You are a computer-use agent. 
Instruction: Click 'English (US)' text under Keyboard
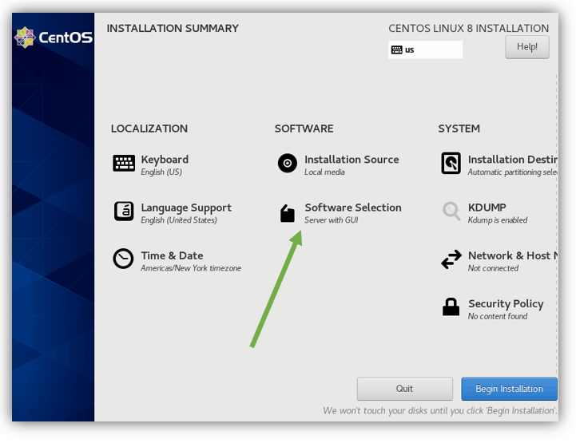(x=161, y=172)
